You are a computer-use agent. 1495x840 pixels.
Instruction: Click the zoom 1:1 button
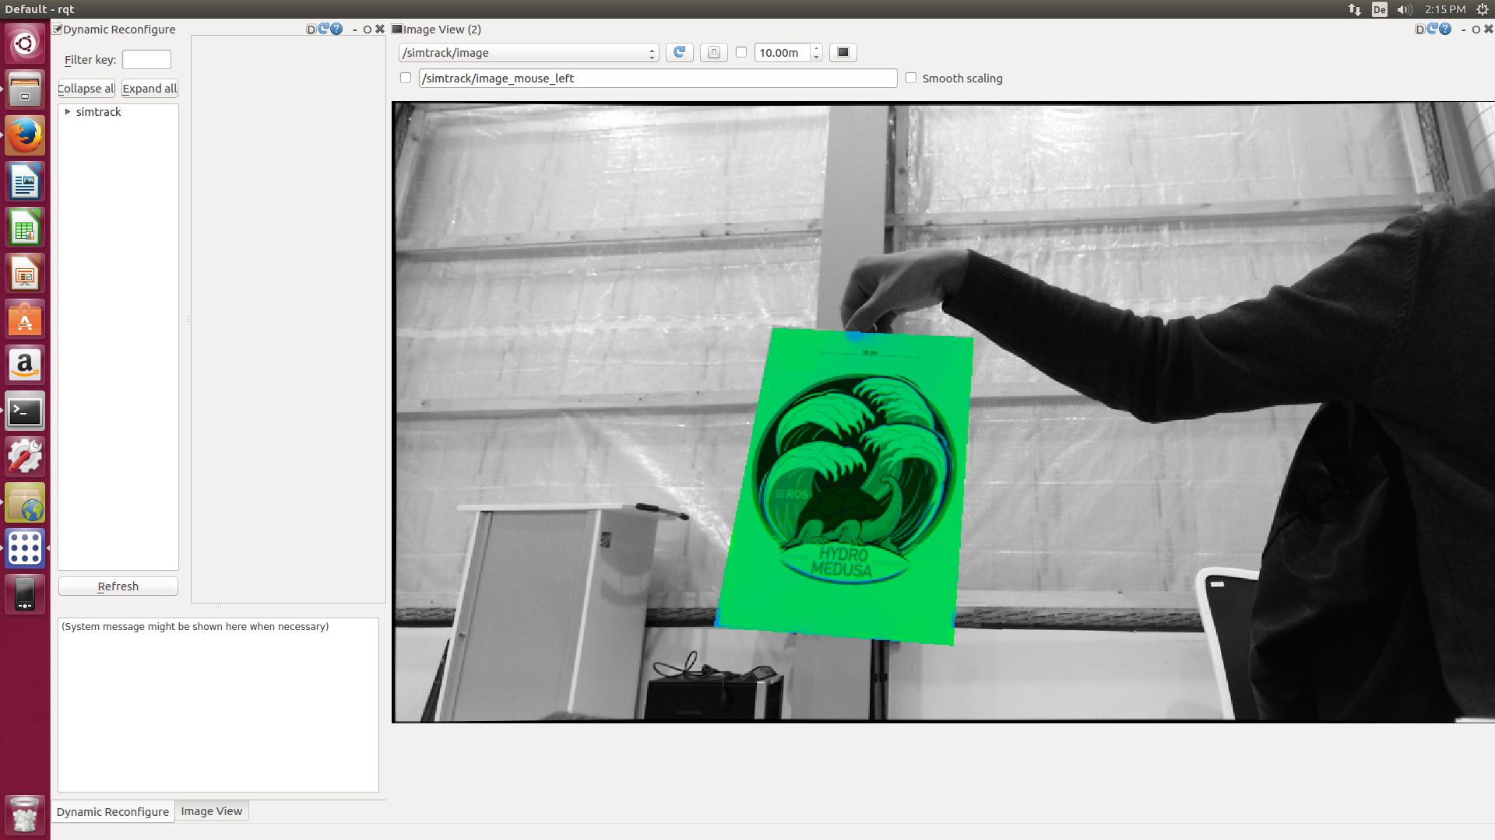point(713,52)
